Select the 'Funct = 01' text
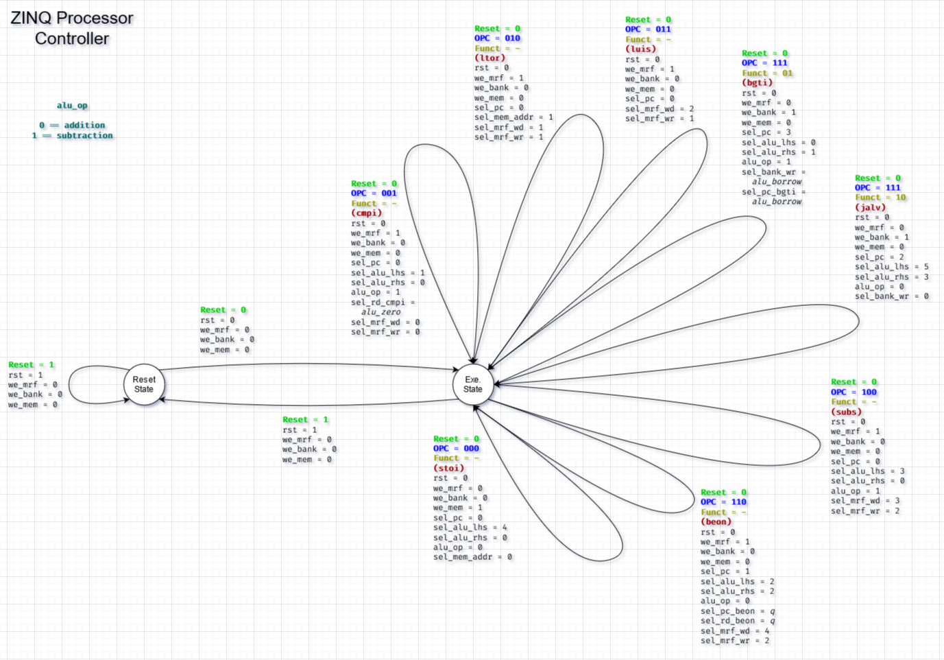 pos(767,73)
